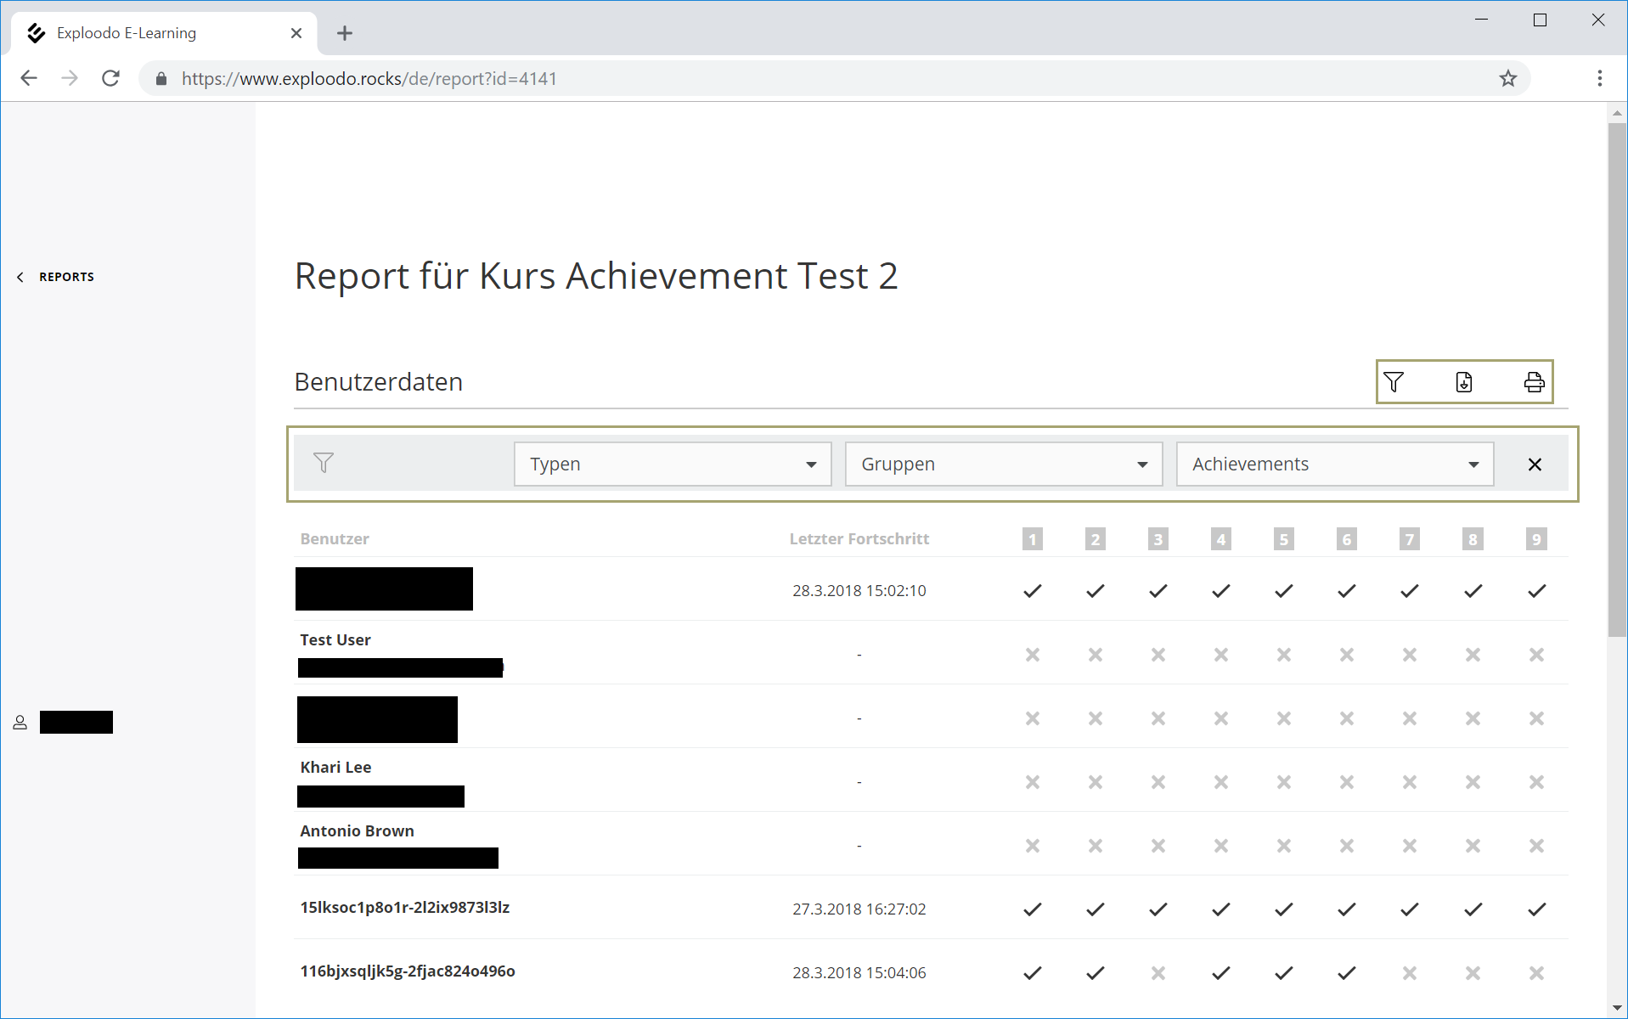The image size is (1628, 1019).
Task: Click achievement column header number 1
Action: (1032, 539)
